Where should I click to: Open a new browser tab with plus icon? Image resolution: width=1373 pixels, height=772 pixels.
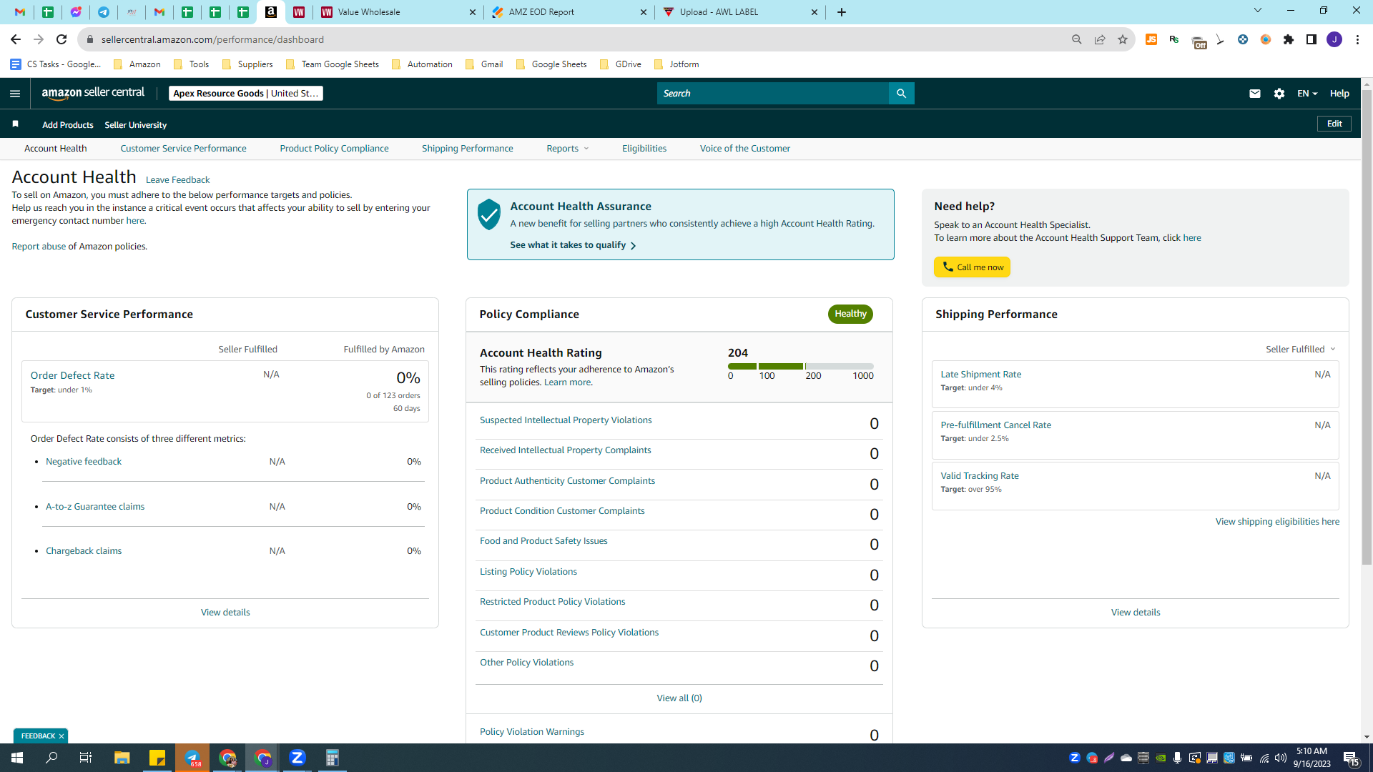(842, 12)
